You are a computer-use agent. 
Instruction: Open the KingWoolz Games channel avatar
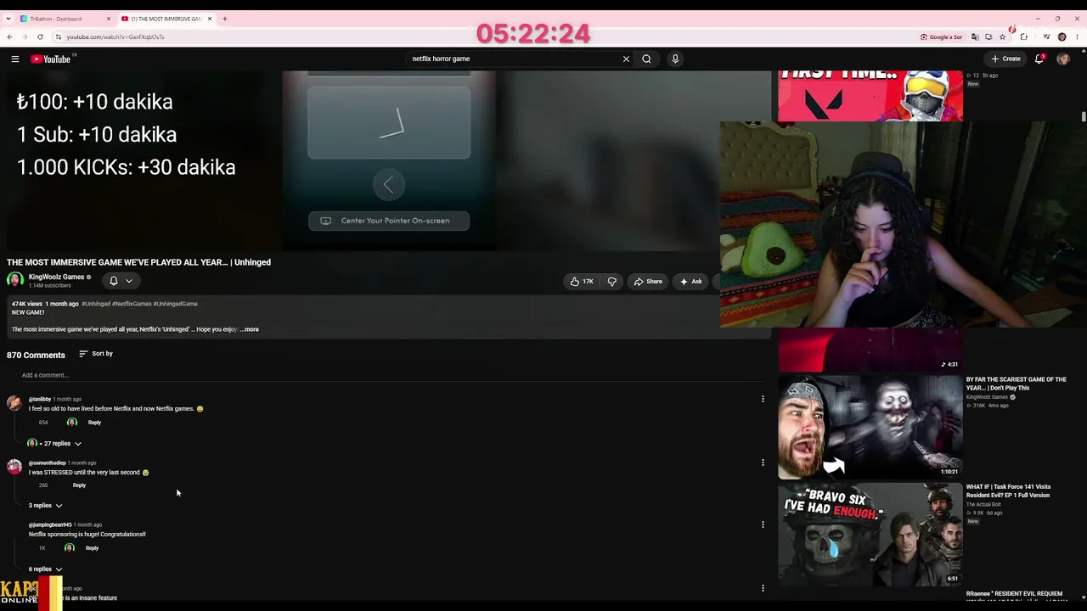click(x=14, y=280)
